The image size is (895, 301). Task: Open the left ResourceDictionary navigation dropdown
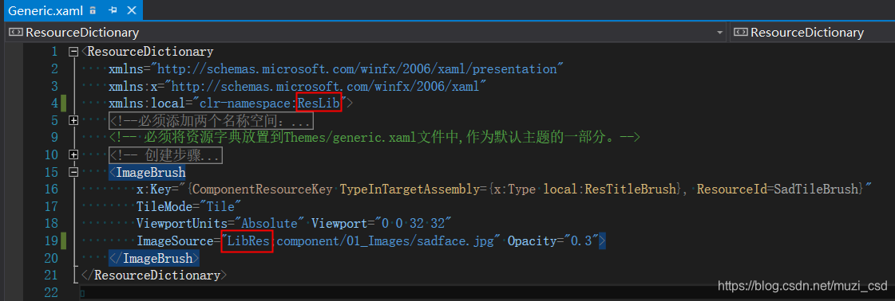click(720, 33)
